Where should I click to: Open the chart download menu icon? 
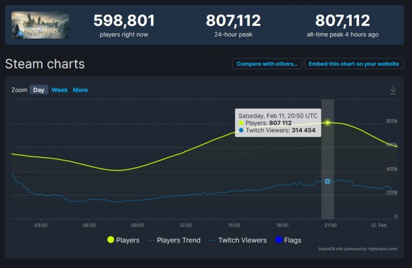[393, 90]
